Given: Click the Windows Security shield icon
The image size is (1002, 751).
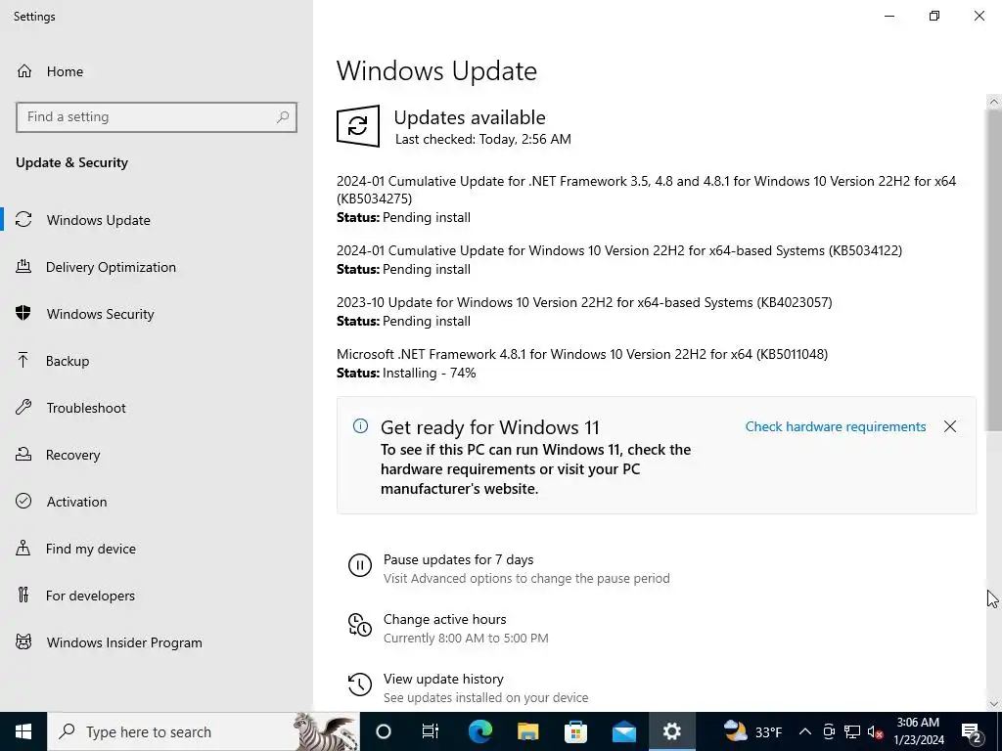Looking at the screenshot, I should click(x=23, y=314).
